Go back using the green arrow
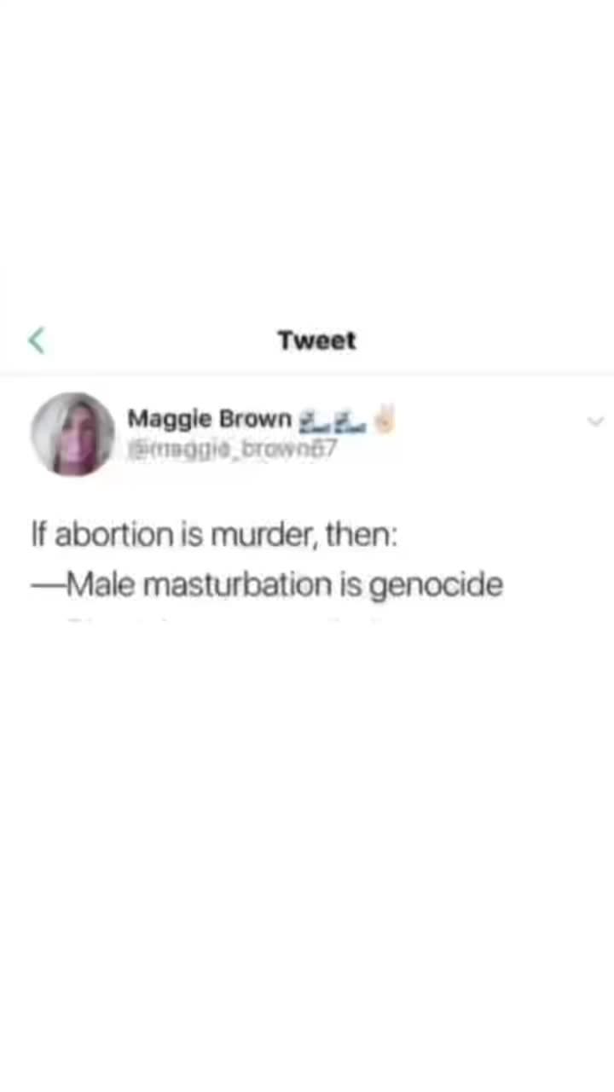This screenshot has width=614, height=1092. 36,340
